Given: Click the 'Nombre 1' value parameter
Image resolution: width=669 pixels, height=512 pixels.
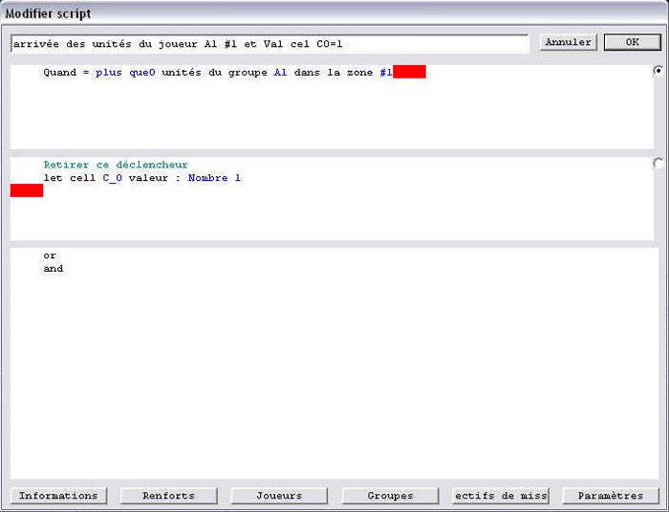Looking at the screenshot, I should (x=214, y=178).
